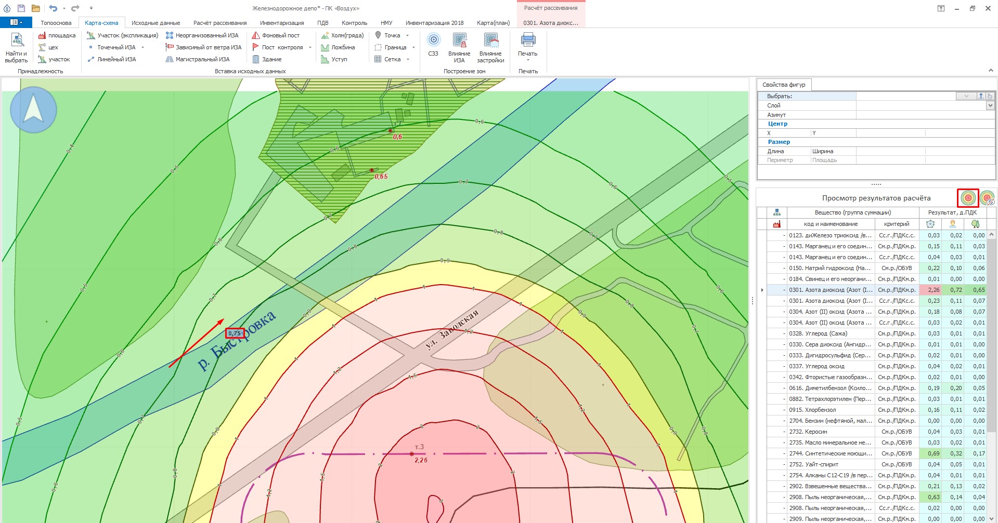Click the north arrow compass on map
The width and height of the screenshot is (998, 523).
click(x=34, y=110)
